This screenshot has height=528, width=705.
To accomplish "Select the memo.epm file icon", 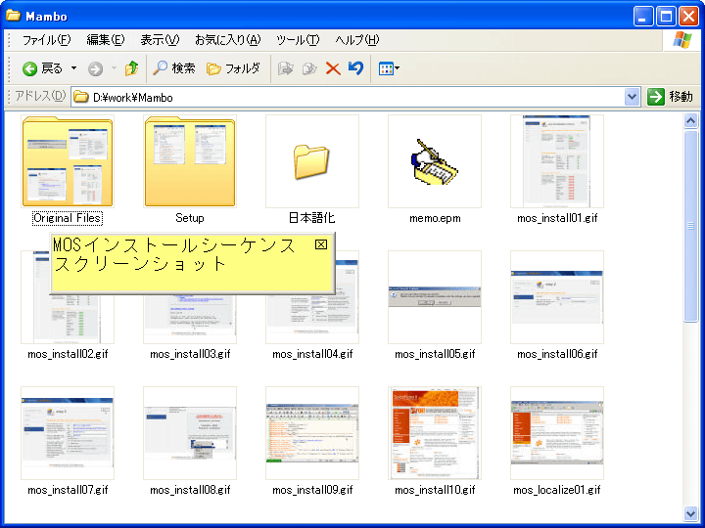I will (x=435, y=161).
